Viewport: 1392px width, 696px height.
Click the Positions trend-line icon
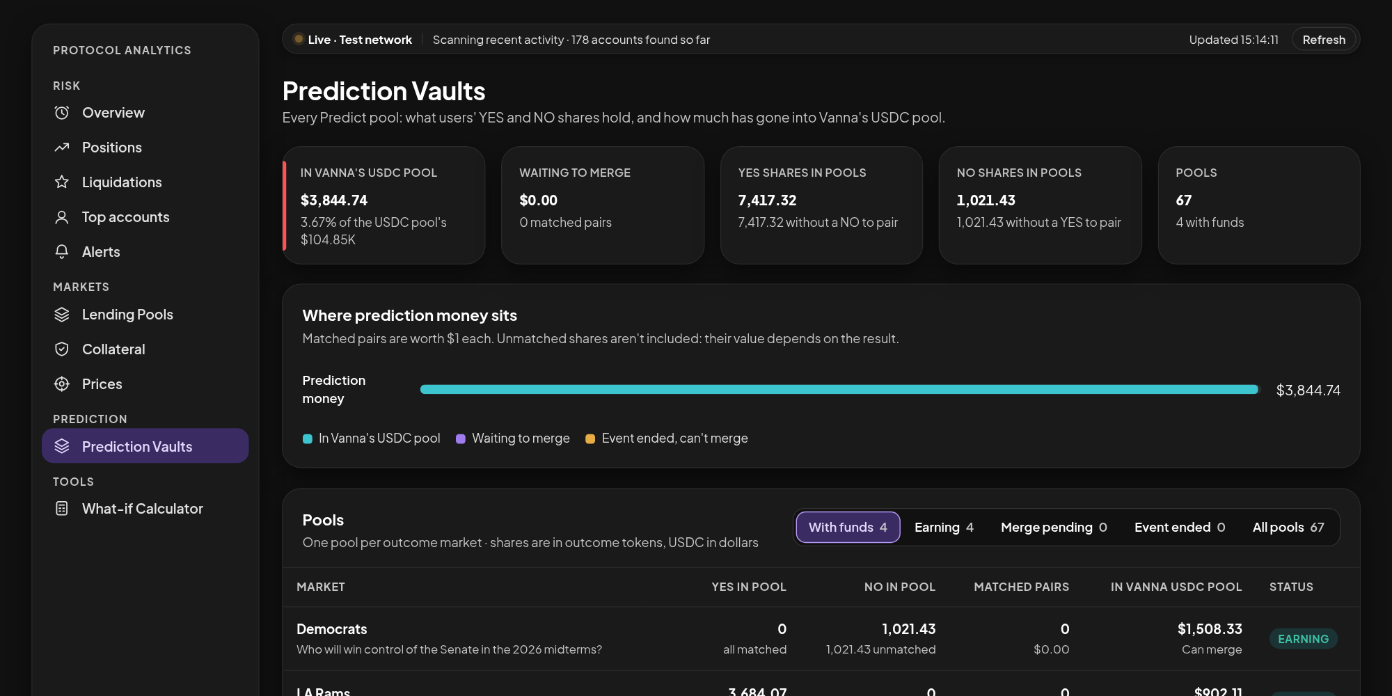62,148
